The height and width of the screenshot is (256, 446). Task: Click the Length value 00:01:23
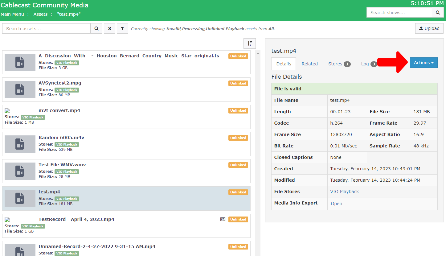pyautogui.click(x=340, y=112)
